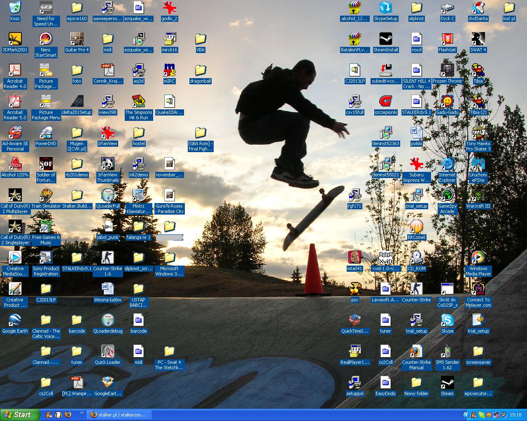
Task: Select the Wiosna ludów Word document
Action: pos(107,289)
